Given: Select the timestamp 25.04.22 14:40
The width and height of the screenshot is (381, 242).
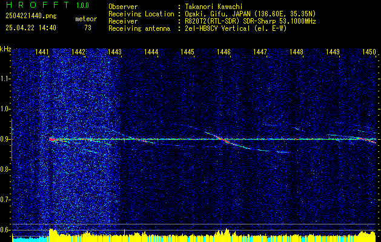Looking at the screenshot, I should click(31, 28).
